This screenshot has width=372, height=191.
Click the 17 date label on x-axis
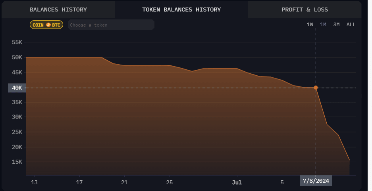80,183
